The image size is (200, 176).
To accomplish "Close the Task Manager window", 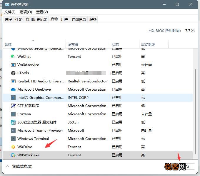I will (x=191, y=4).
